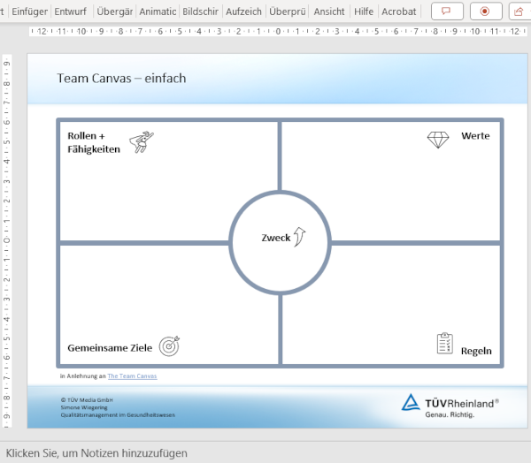Select the superhero icon beside Rollen + Fähigkeiten
531x463 pixels.
pos(139,142)
